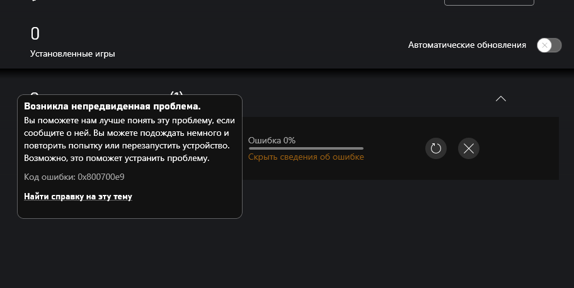This screenshot has width=574, height=288.
Task: Click the Установленные игры label
Action: (x=72, y=53)
